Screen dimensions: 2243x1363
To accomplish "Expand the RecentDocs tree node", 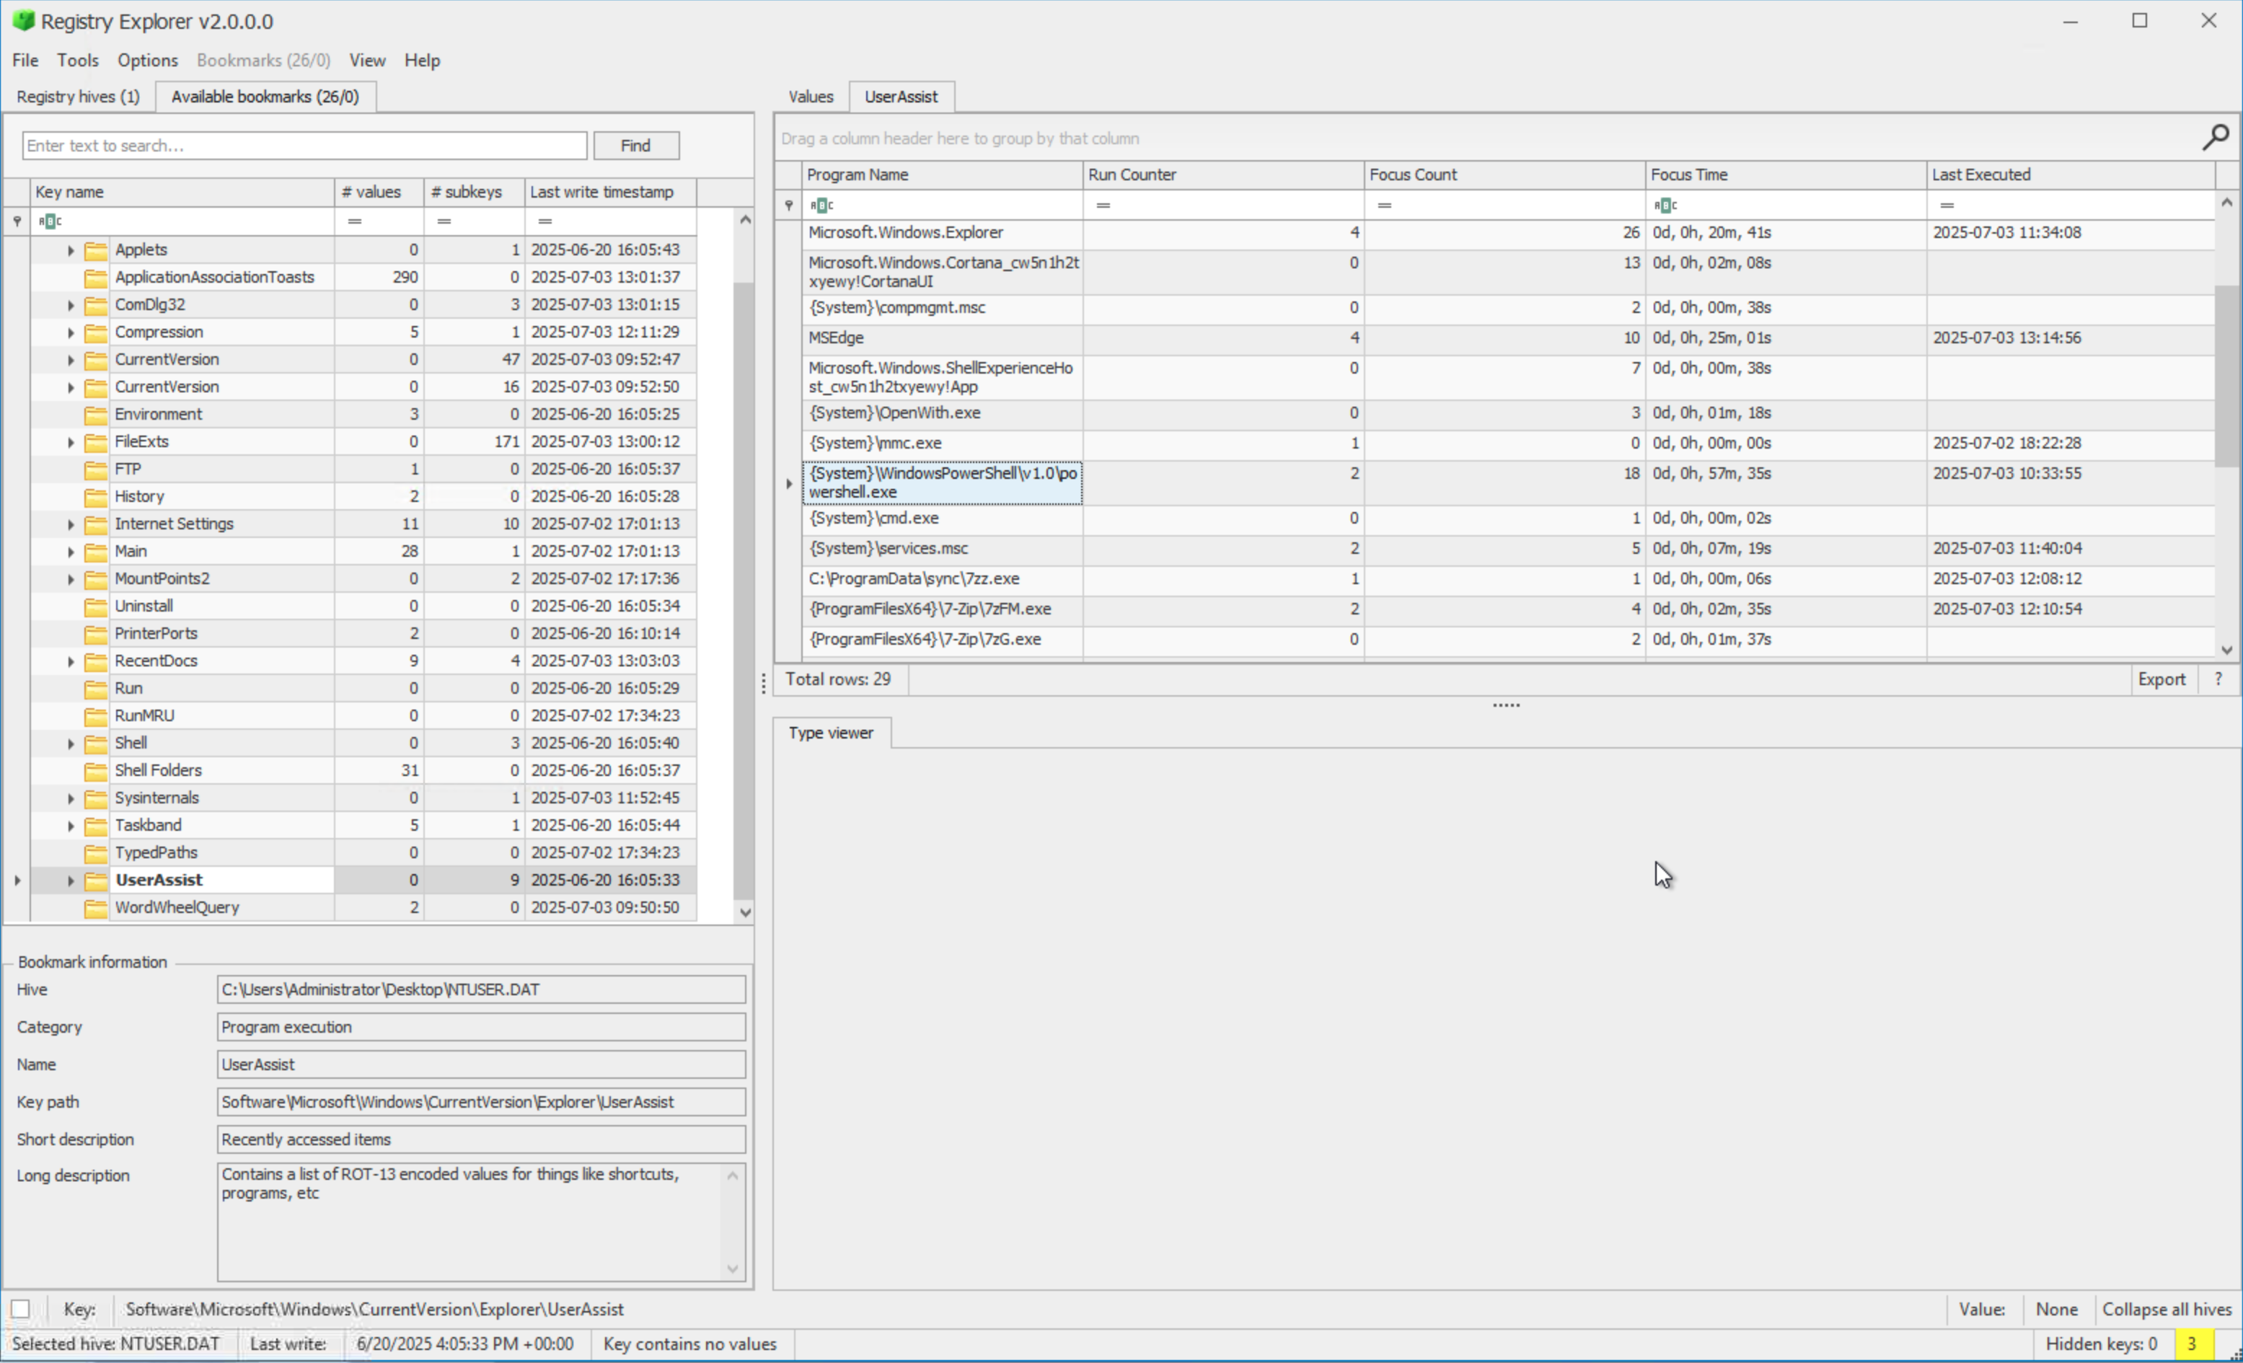I will [x=70, y=661].
